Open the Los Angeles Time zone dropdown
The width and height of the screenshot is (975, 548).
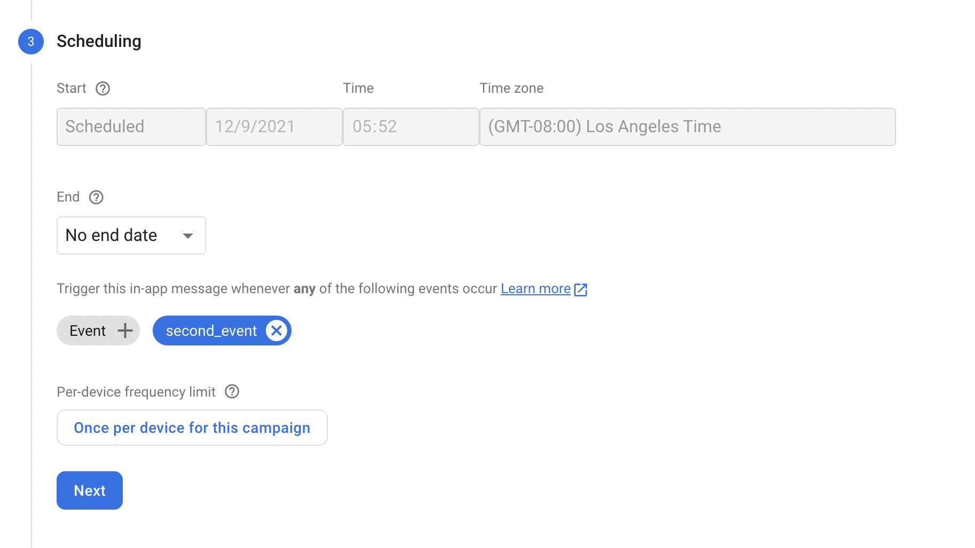687,127
